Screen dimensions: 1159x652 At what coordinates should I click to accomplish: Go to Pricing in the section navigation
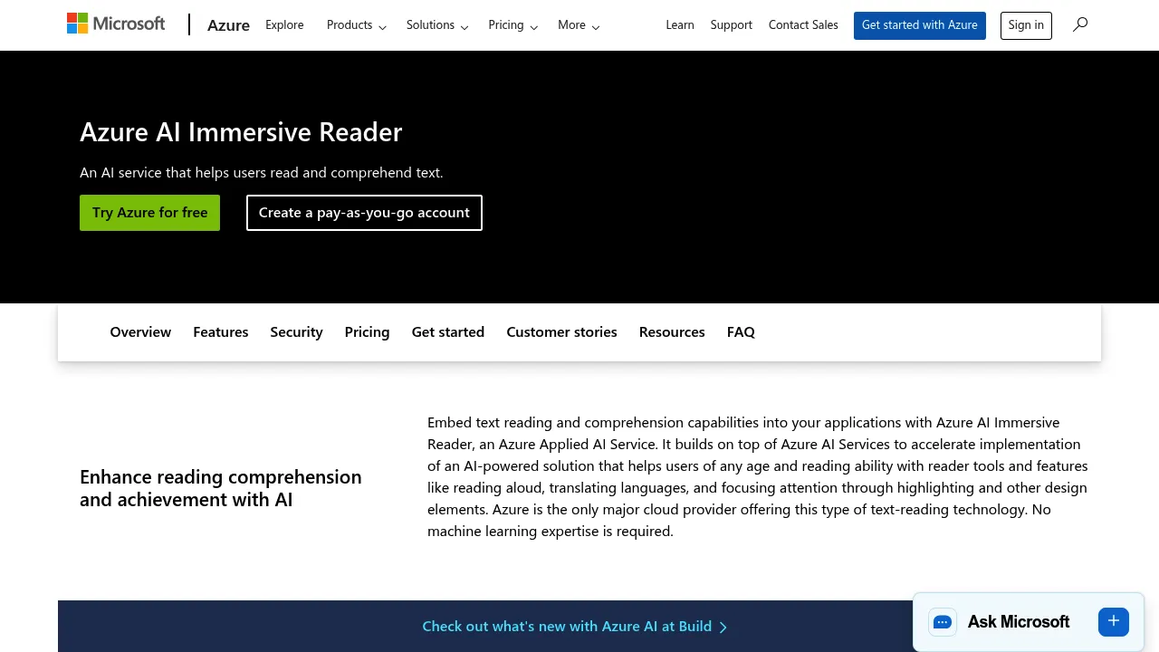pos(367,332)
